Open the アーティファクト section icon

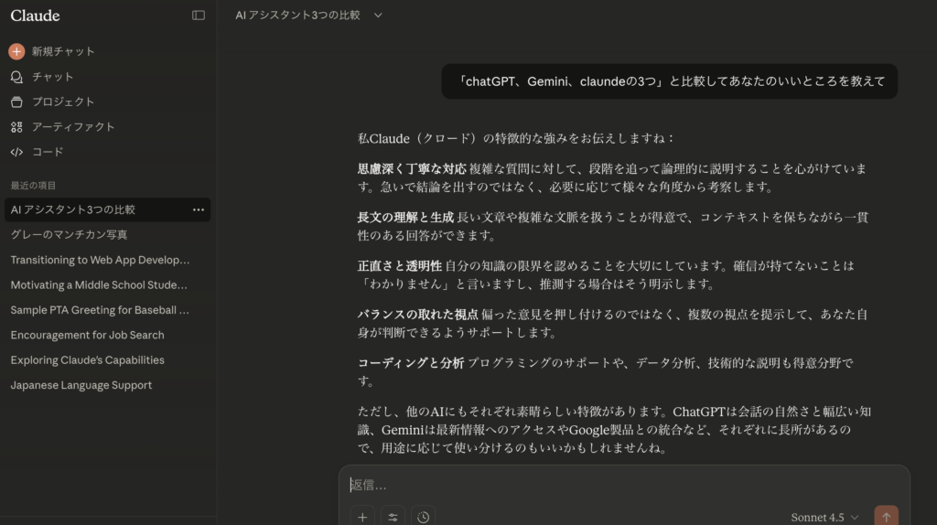pyautogui.click(x=16, y=127)
